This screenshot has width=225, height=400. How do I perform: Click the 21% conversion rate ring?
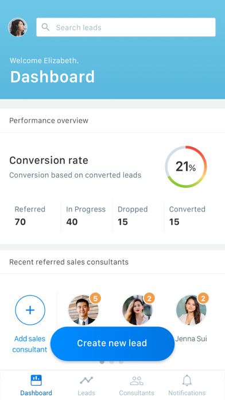click(186, 167)
